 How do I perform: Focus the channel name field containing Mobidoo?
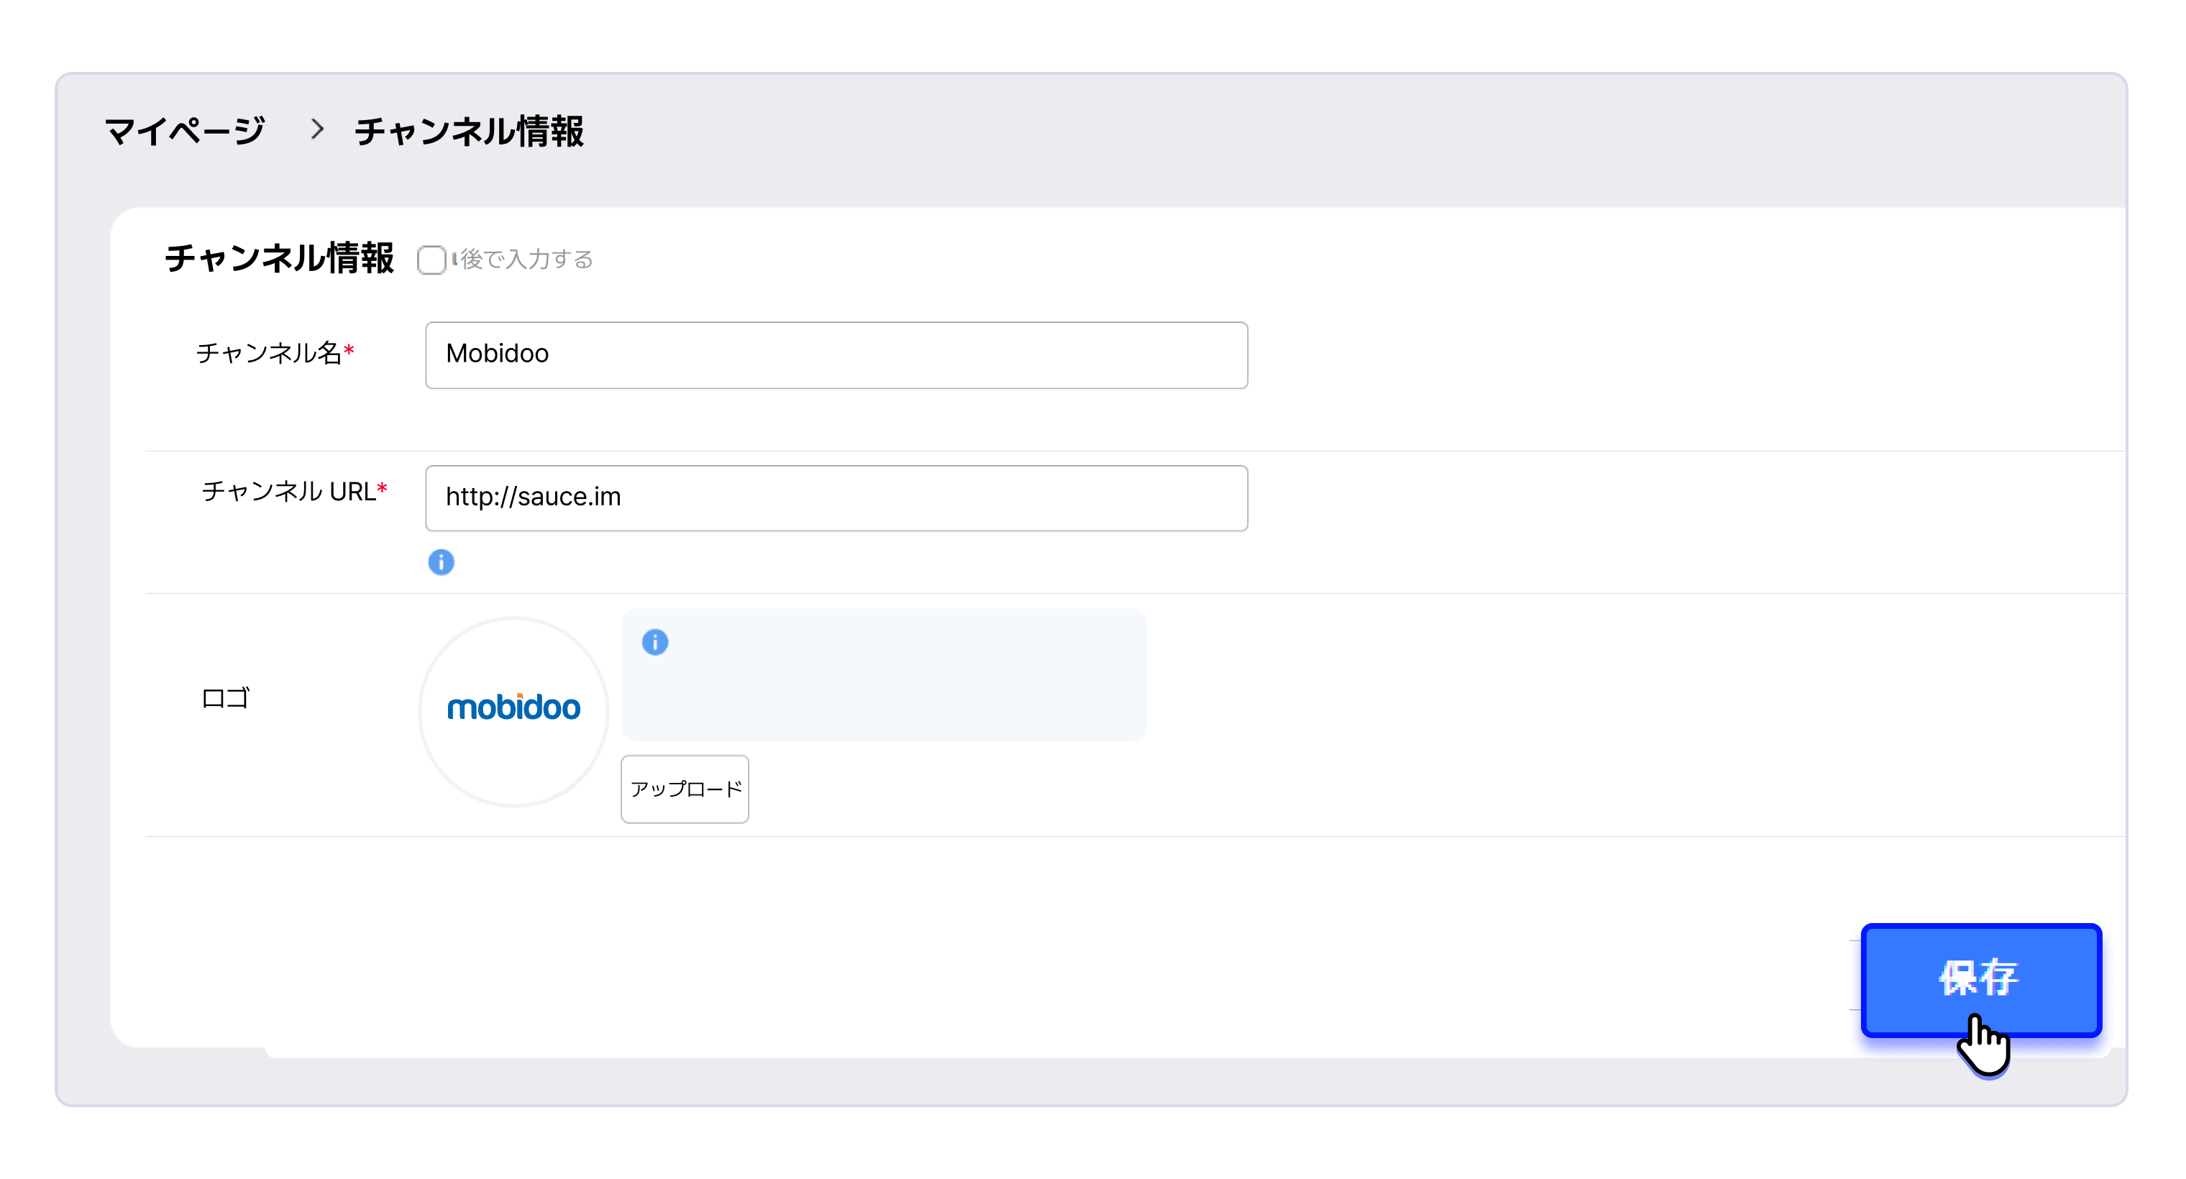(836, 354)
